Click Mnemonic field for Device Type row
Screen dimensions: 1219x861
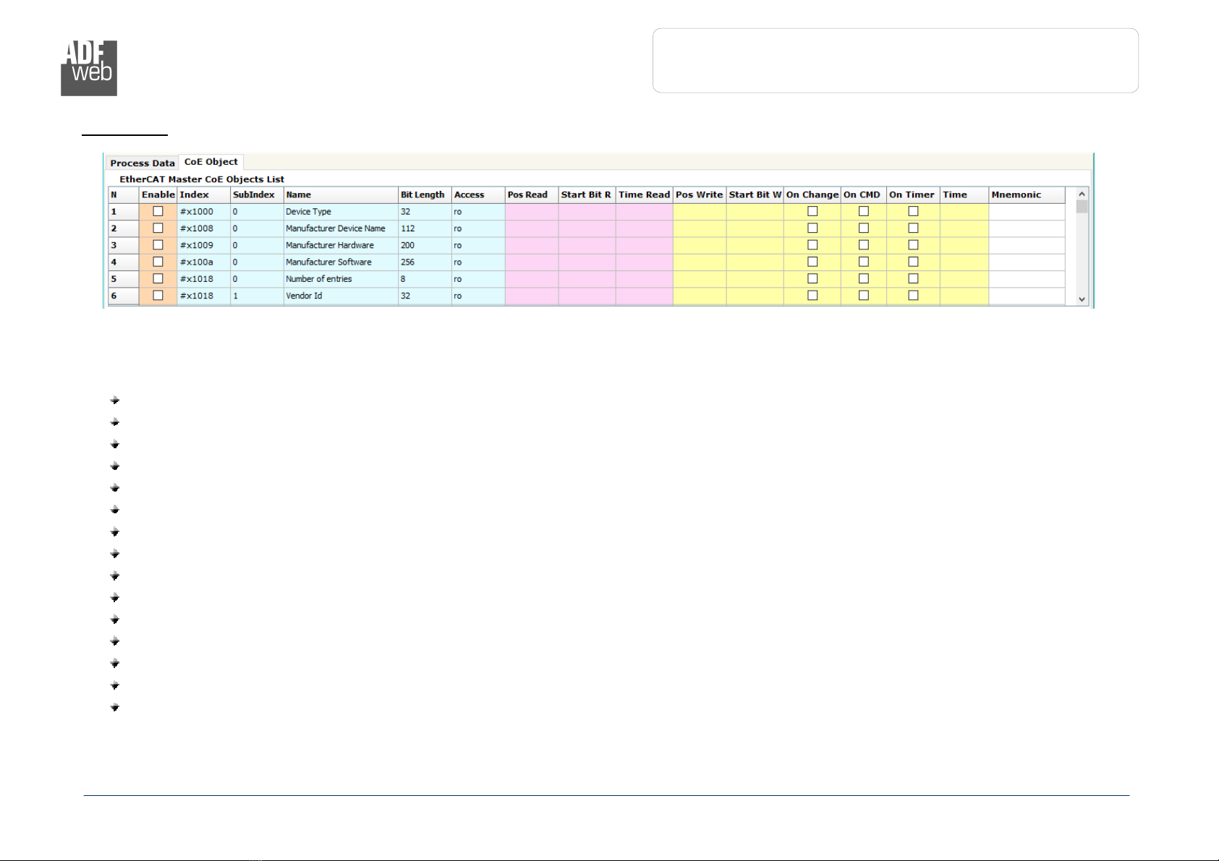tap(1027, 212)
